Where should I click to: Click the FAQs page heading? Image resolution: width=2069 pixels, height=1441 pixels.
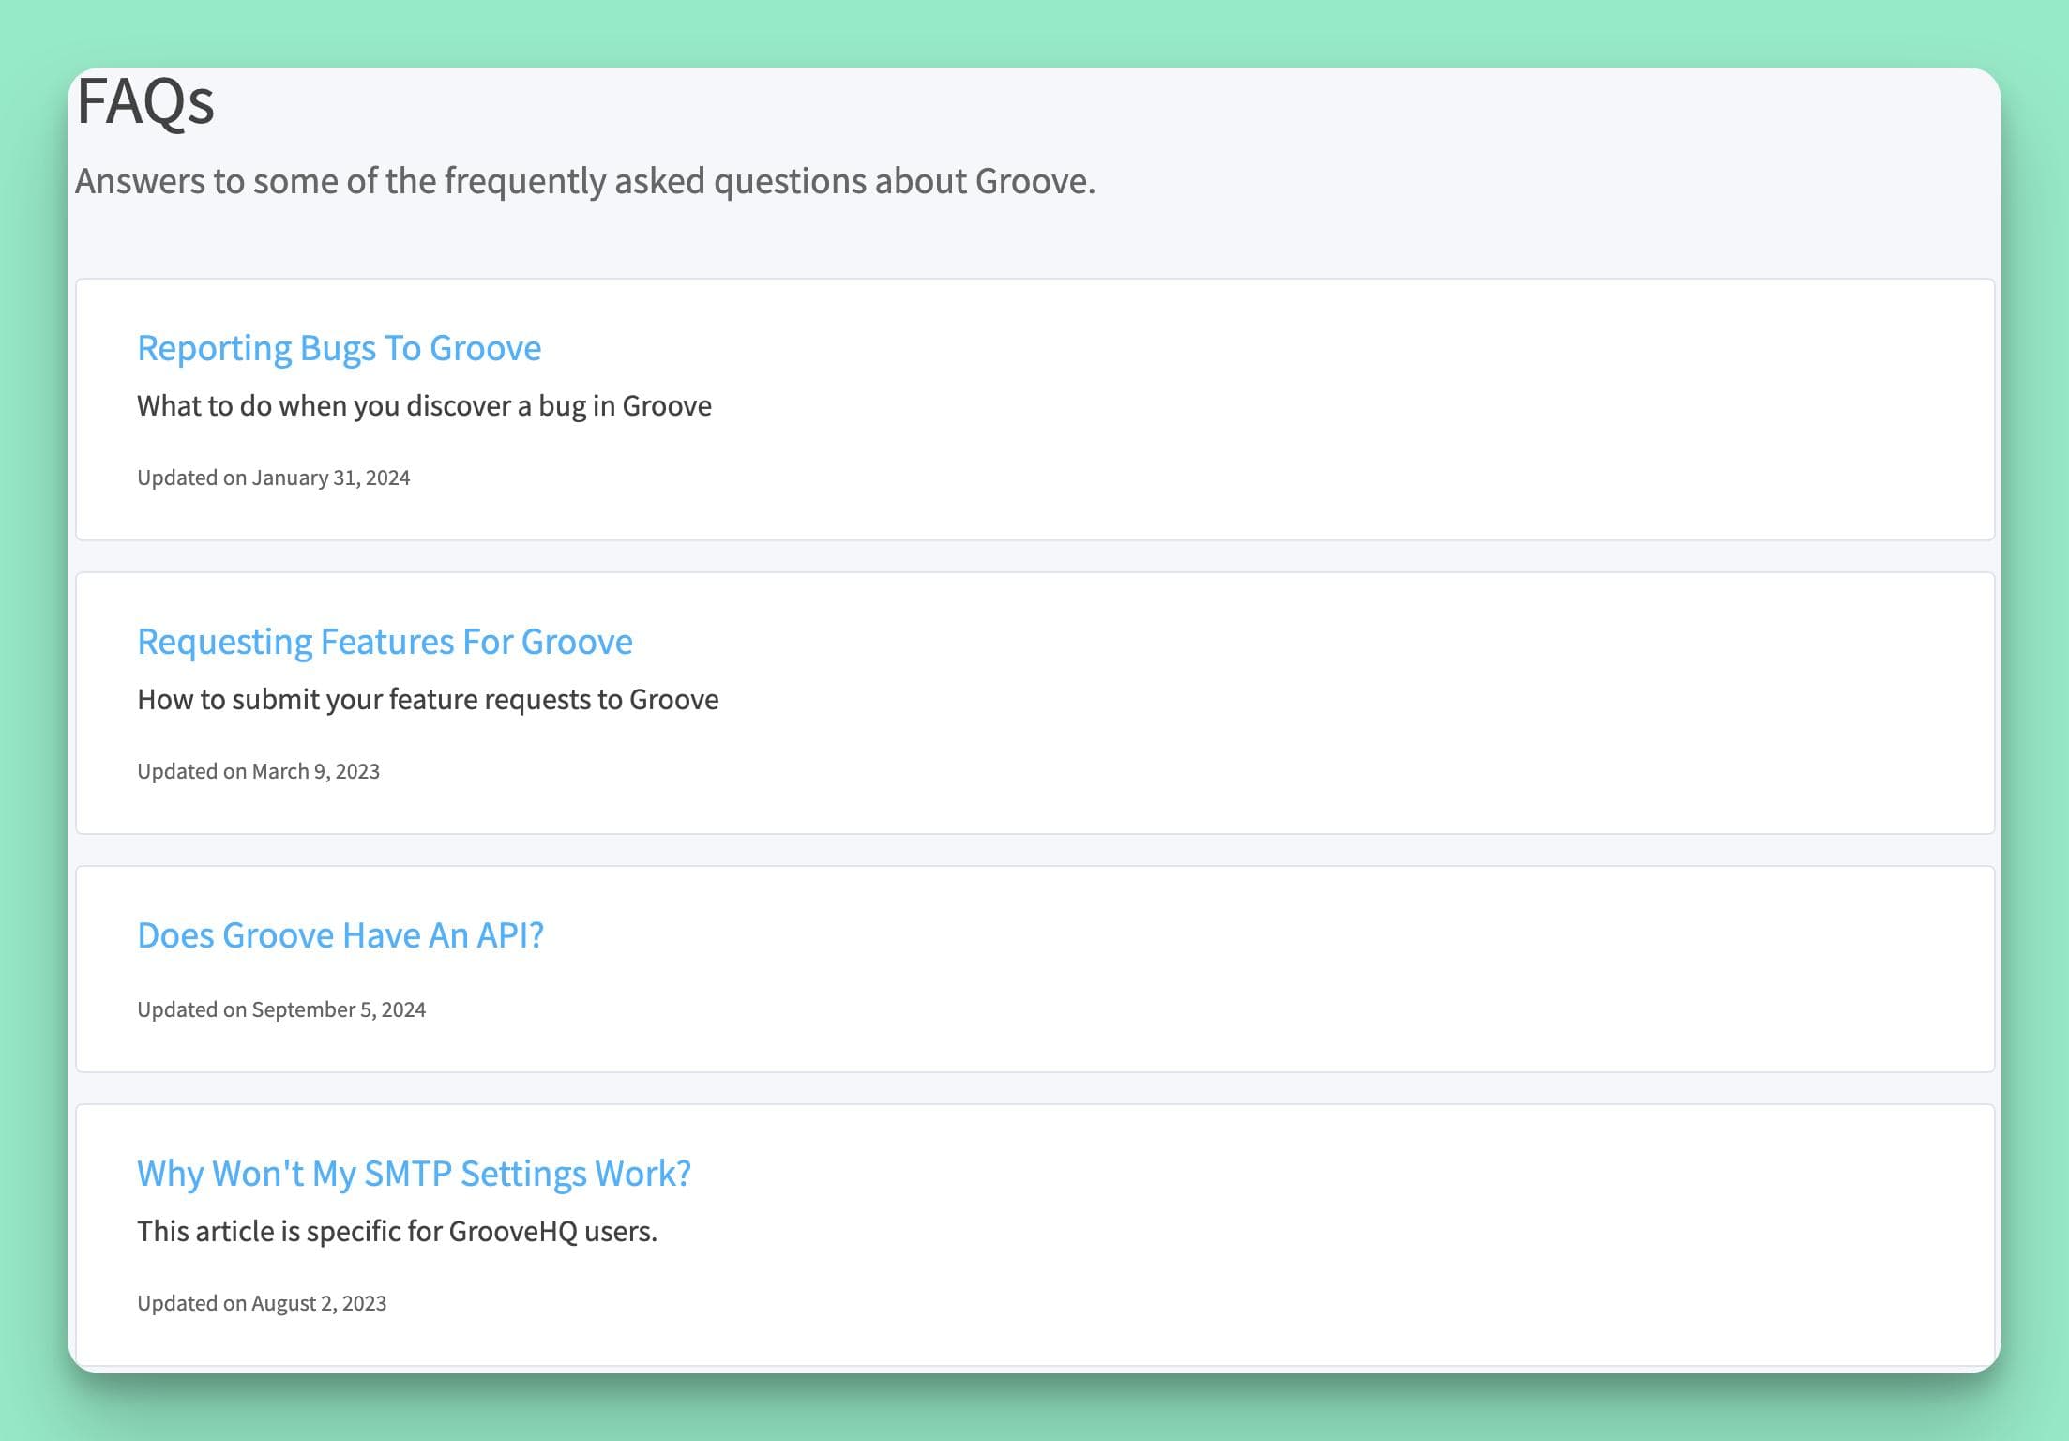click(143, 104)
